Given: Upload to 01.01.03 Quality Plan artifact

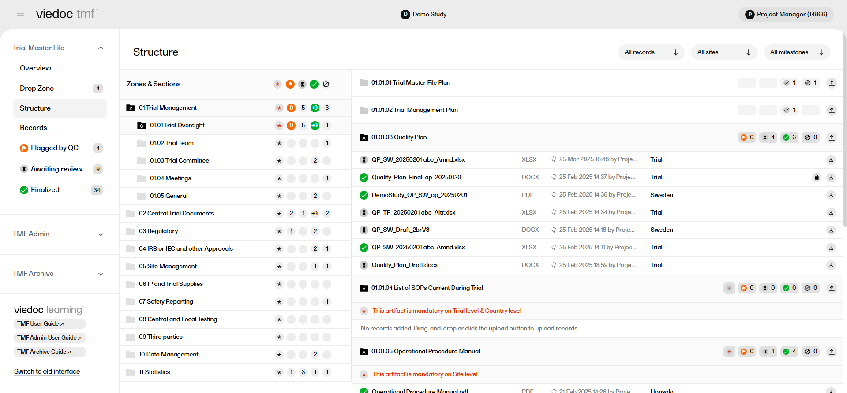Looking at the screenshot, I should coord(831,137).
